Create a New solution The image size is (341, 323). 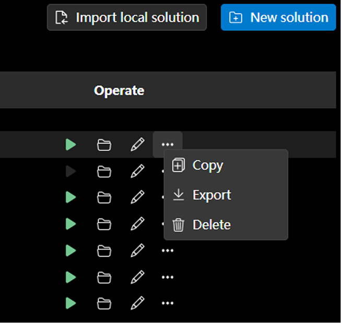click(278, 18)
